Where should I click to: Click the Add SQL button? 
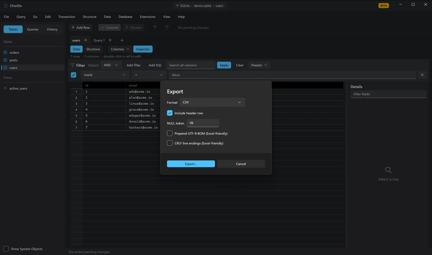click(155, 65)
